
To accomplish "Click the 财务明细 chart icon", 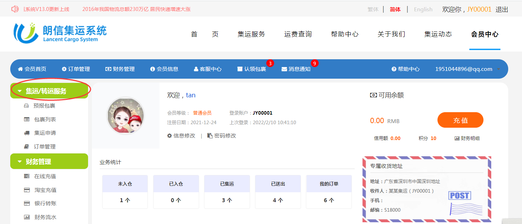I will click(457, 139).
